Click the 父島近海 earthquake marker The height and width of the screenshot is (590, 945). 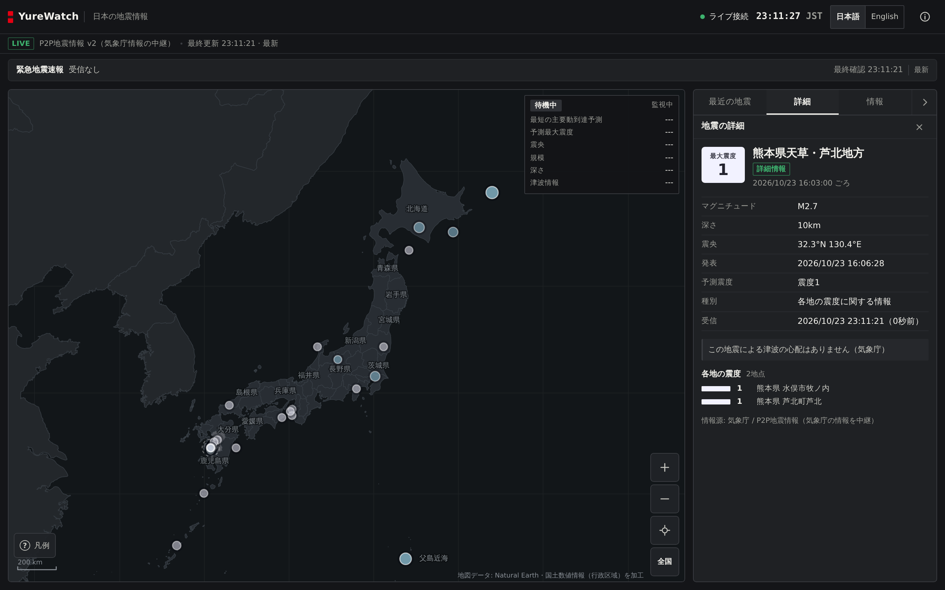pyautogui.click(x=405, y=559)
